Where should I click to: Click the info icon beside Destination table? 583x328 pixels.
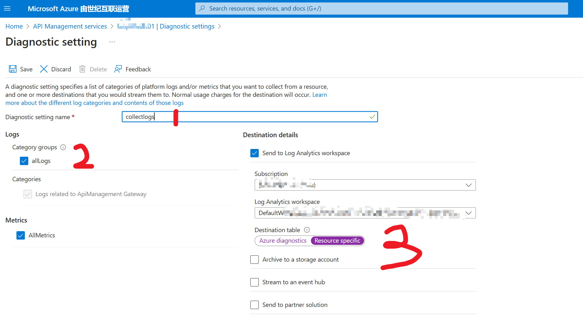click(307, 230)
